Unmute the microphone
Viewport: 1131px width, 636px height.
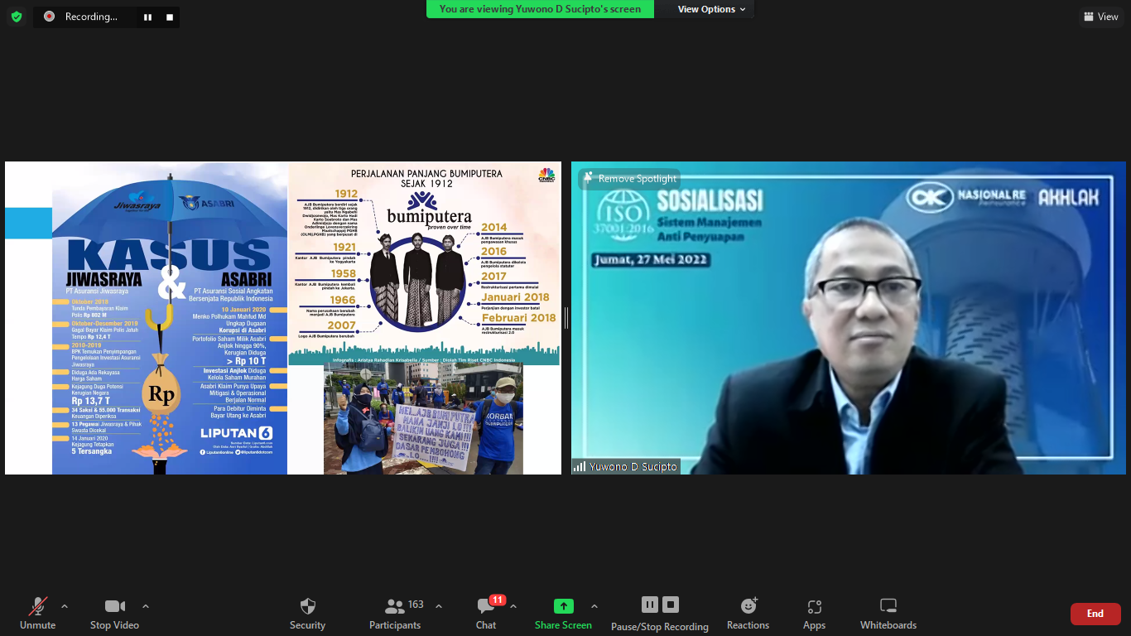click(37, 614)
